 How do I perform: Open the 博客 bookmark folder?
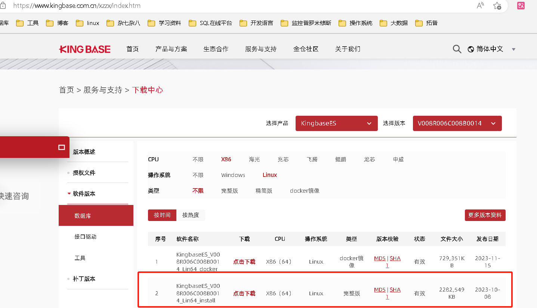[57, 23]
